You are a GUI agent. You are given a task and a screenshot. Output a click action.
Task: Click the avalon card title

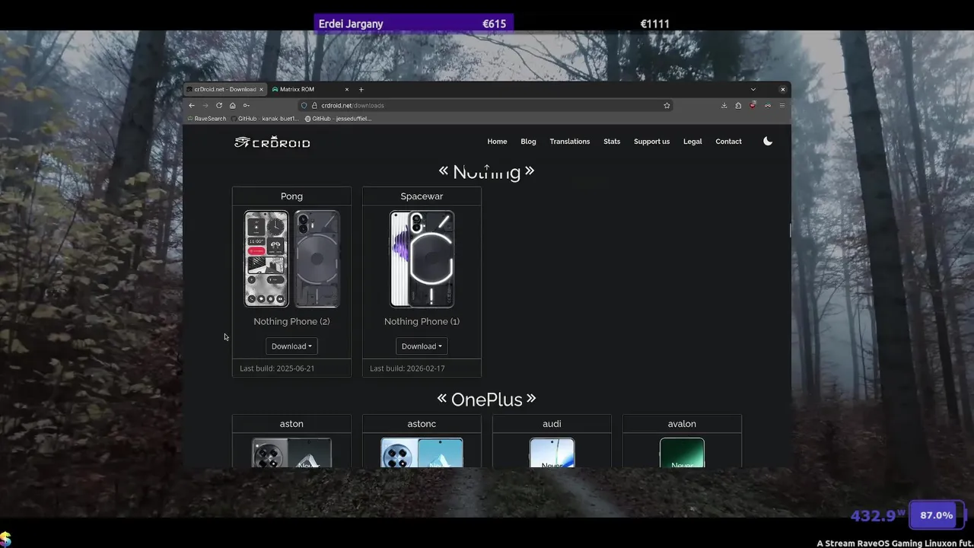(682, 424)
